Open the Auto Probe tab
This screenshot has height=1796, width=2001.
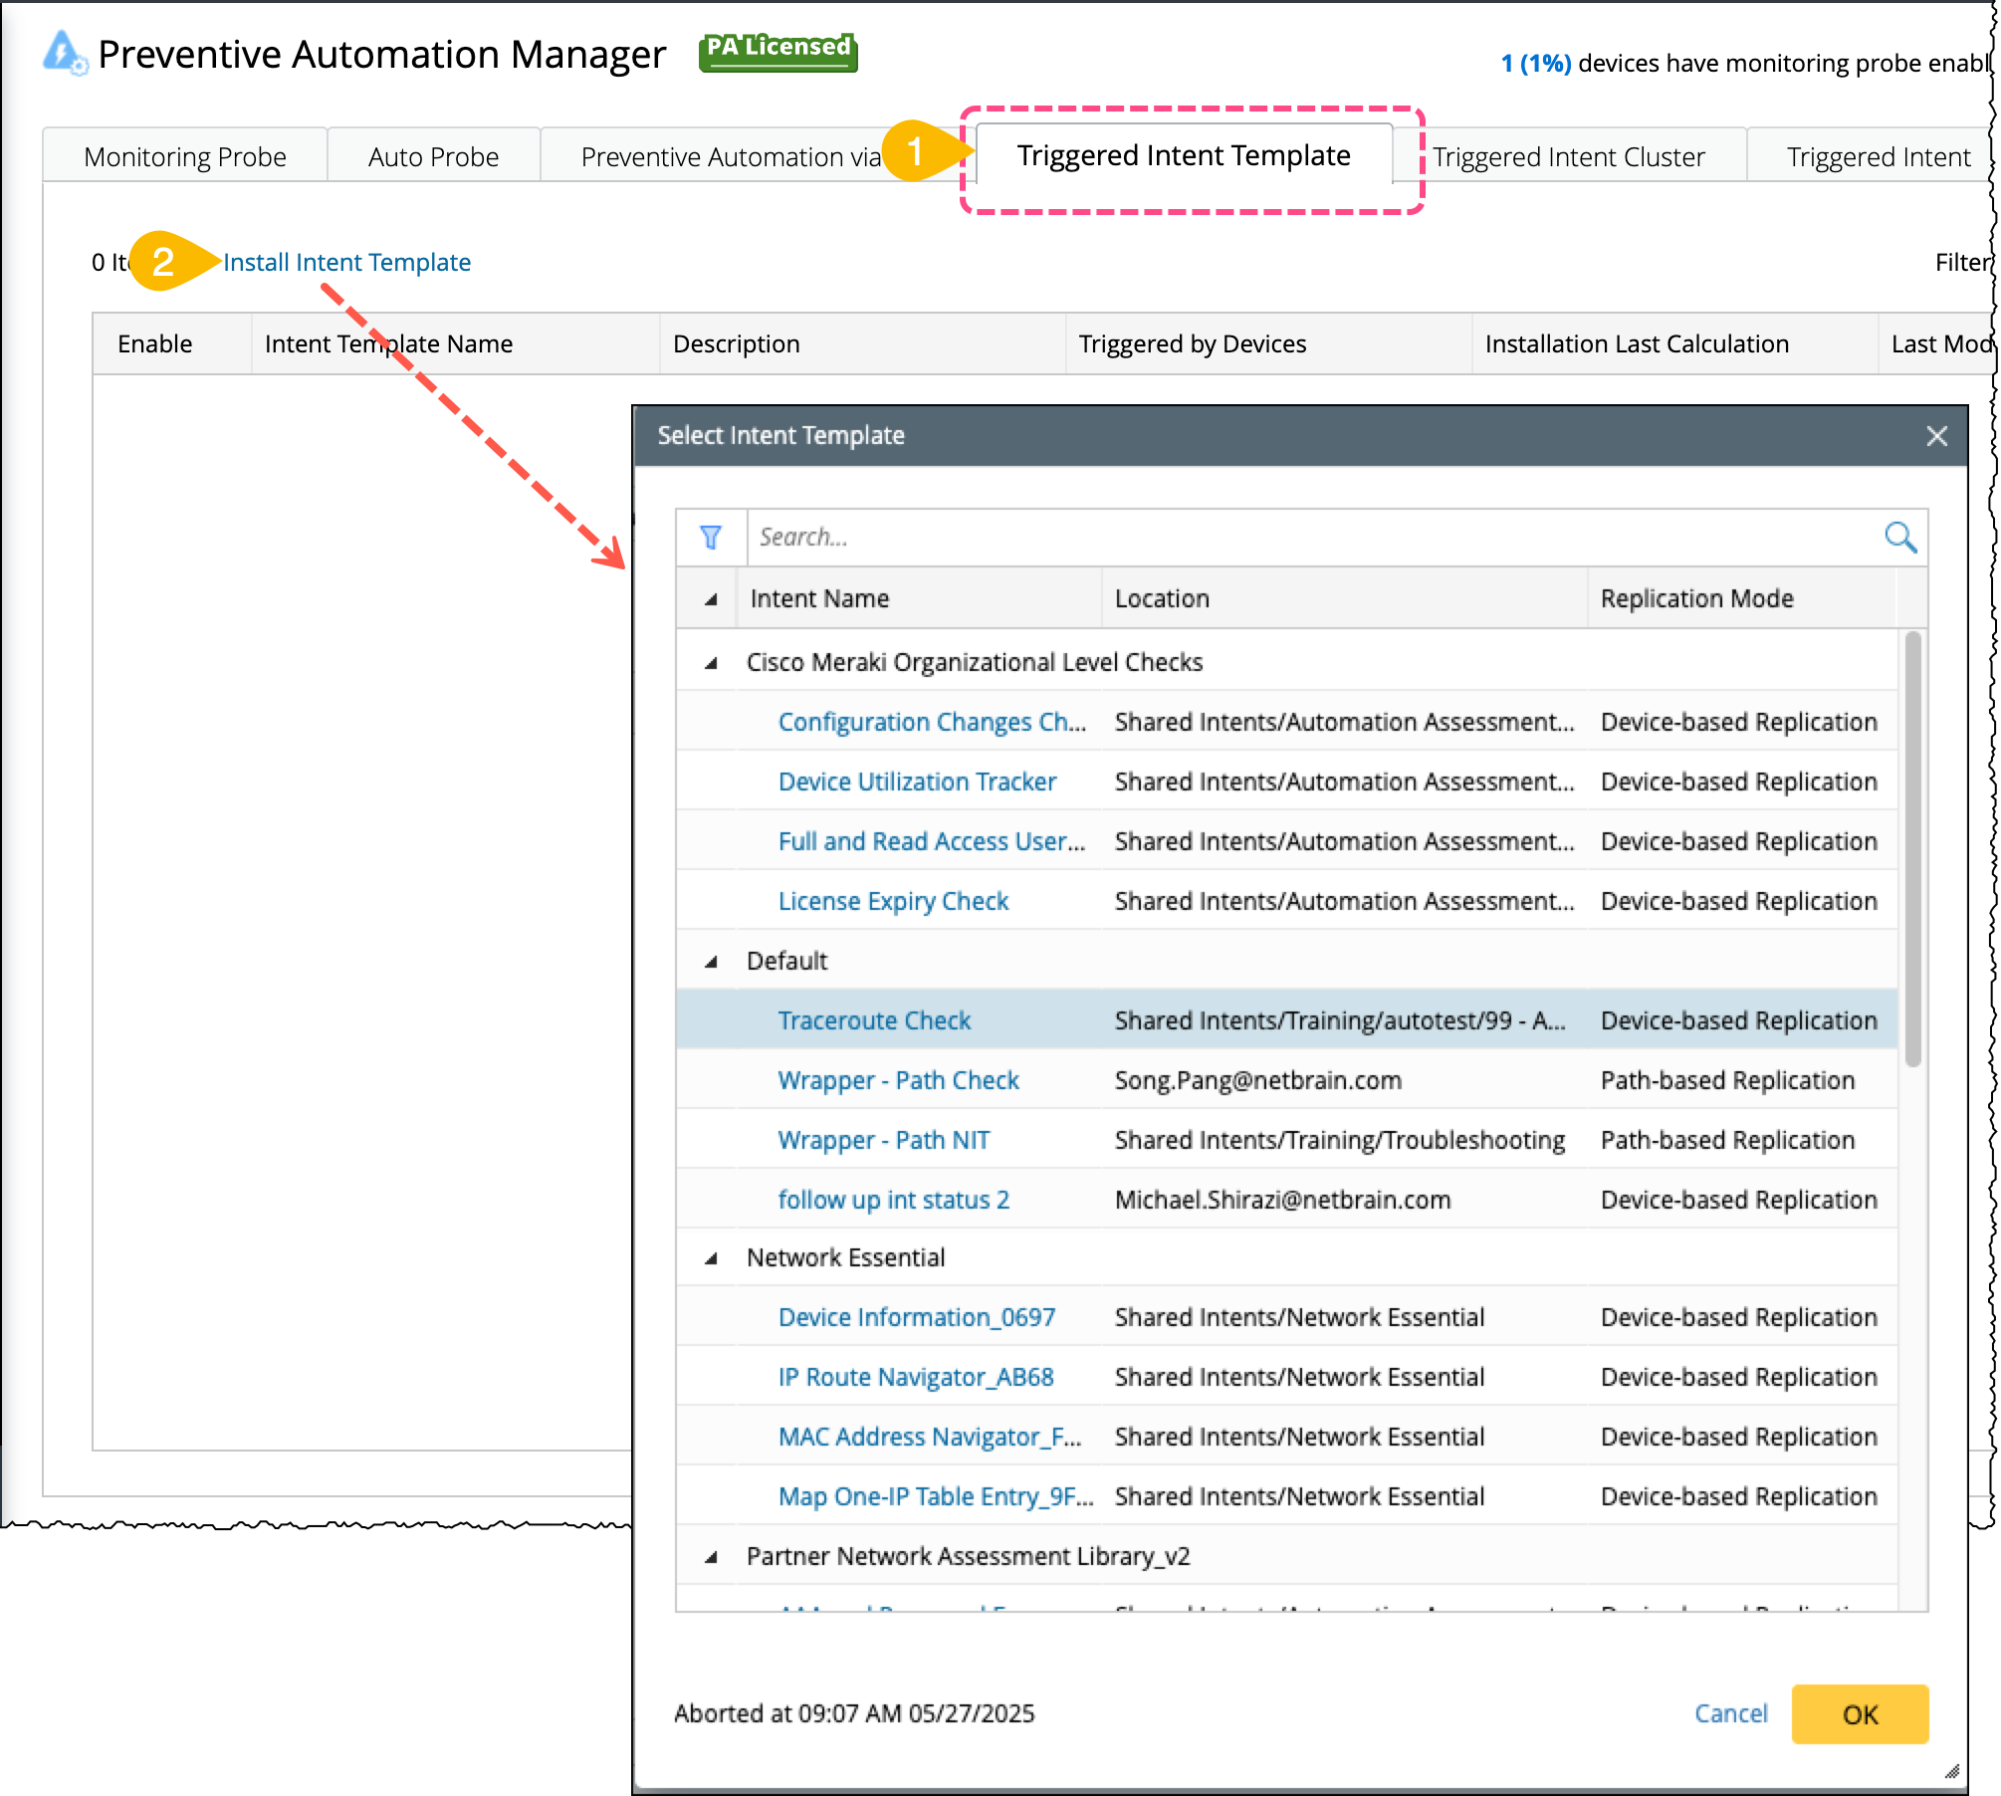433,157
